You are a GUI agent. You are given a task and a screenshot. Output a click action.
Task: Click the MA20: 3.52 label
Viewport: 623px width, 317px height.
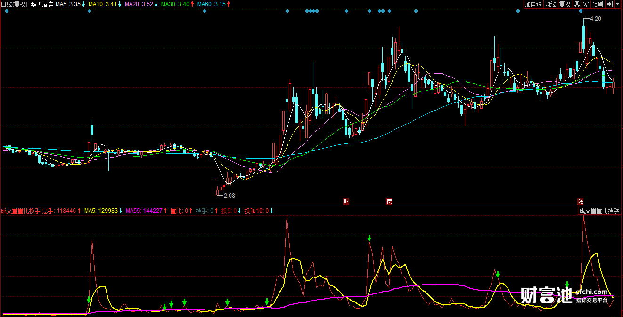[x=139, y=4]
